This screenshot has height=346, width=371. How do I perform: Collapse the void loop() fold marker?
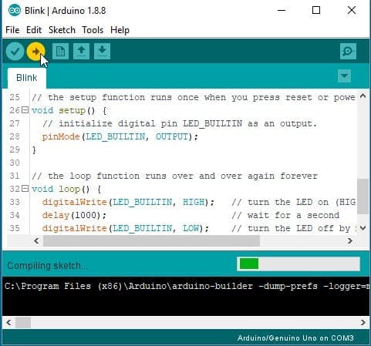[25, 189]
